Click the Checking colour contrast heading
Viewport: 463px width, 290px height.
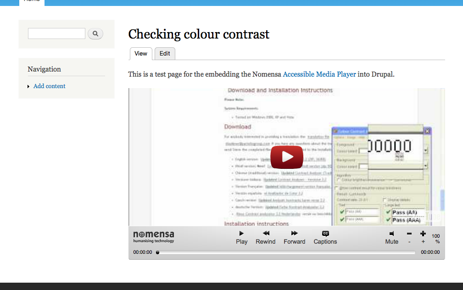coord(199,34)
